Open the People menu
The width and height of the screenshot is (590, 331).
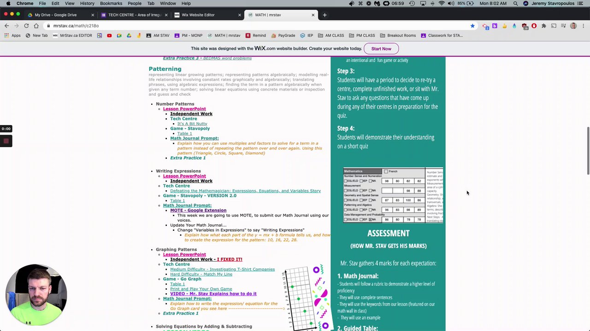click(135, 3)
